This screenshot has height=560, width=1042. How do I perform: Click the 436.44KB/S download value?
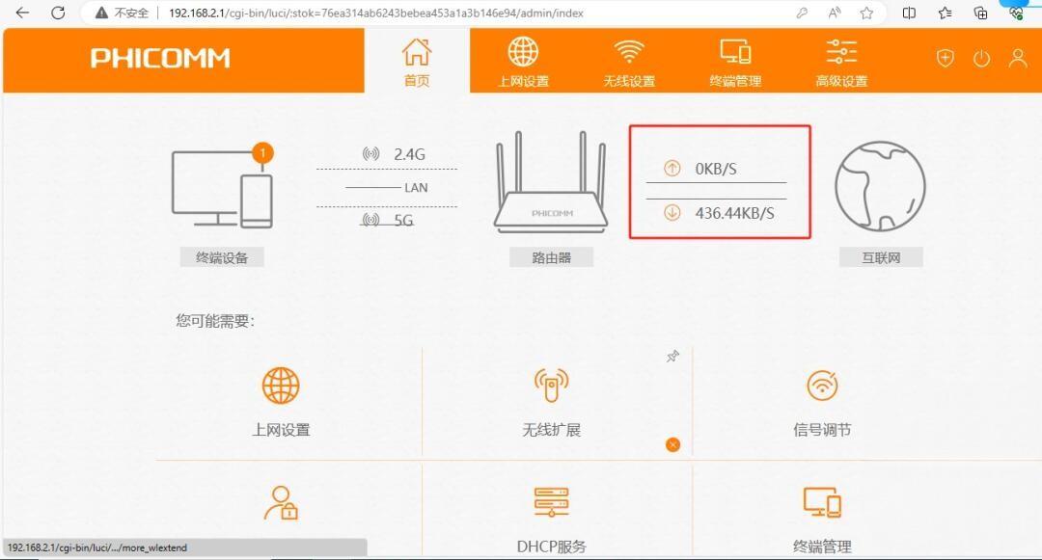(x=734, y=213)
